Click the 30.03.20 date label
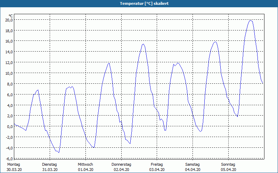The height and width of the screenshot is (173, 278). [14, 170]
